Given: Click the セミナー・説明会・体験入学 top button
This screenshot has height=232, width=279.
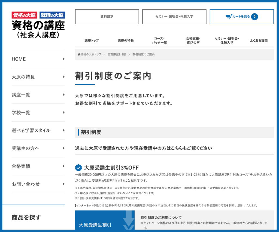Looking at the screenshot, I should click(174, 17).
